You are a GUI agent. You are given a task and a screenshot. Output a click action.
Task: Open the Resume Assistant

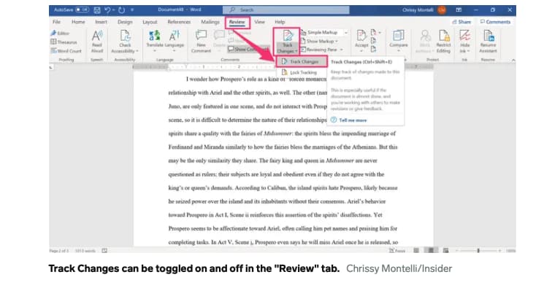click(x=489, y=42)
